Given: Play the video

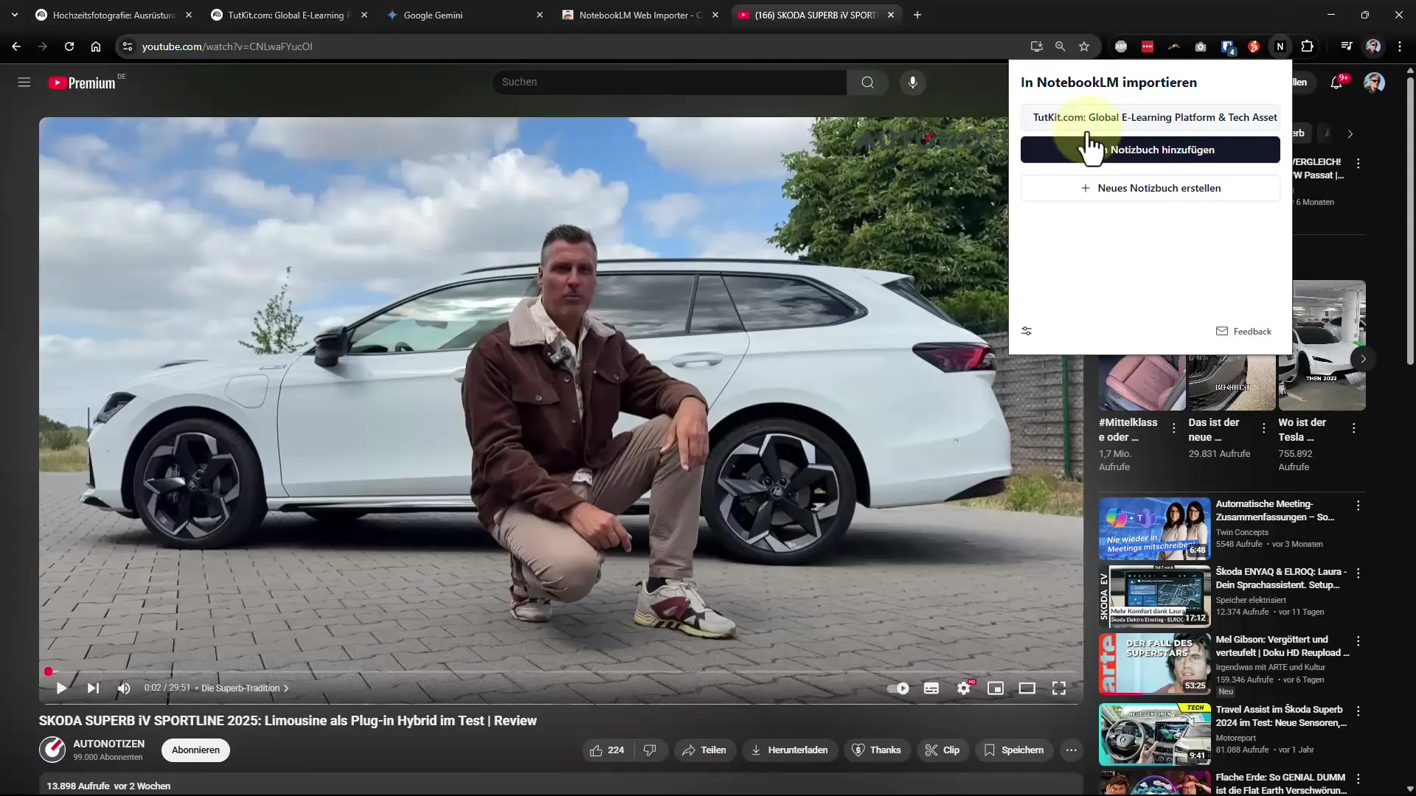Looking at the screenshot, I should coord(62,688).
